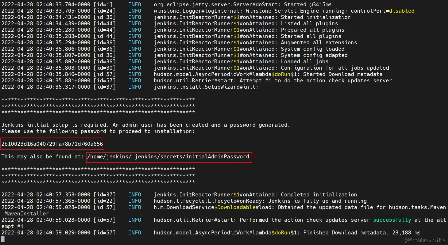The width and height of the screenshot is (448, 245).
Task: Click the [id=22] thread identifier
Action: (x=105, y=201)
